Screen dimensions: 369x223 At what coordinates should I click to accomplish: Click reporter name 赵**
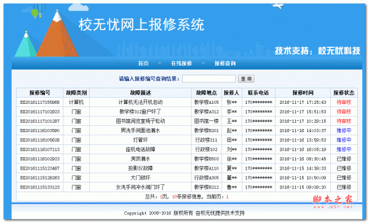click(x=232, y=130)
